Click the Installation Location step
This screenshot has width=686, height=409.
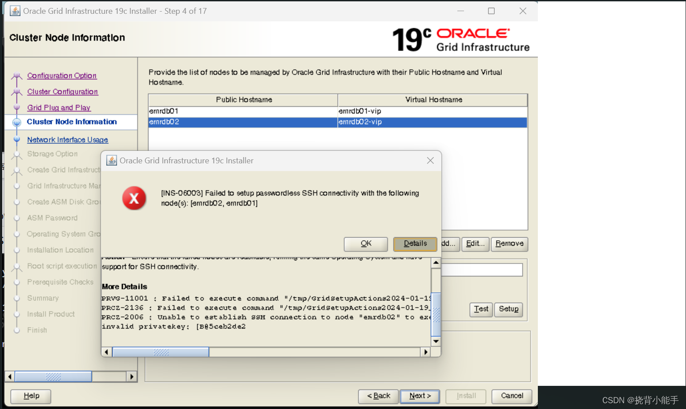point(60,250)
